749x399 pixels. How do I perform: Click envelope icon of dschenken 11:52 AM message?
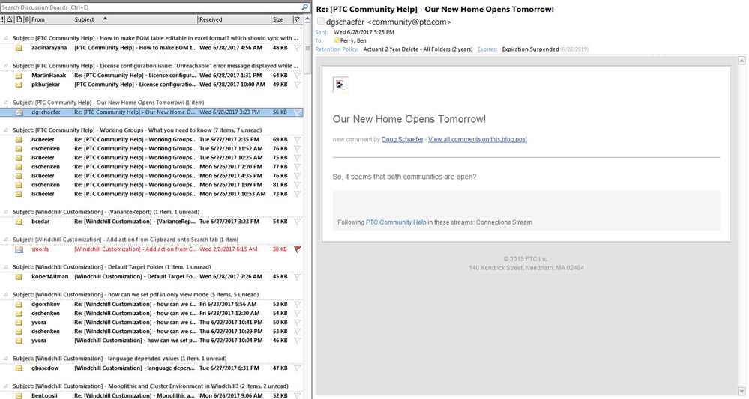point(19,149)
